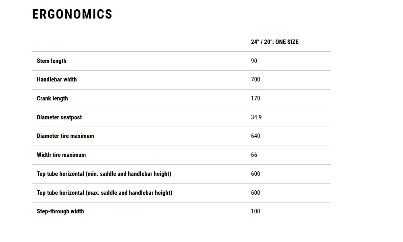
Task: Select the Step-through width row label
Action: (x=60, y=211)
